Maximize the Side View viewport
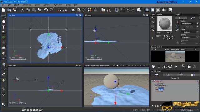Viewport: 200px width, 112px height. [147, 15]
